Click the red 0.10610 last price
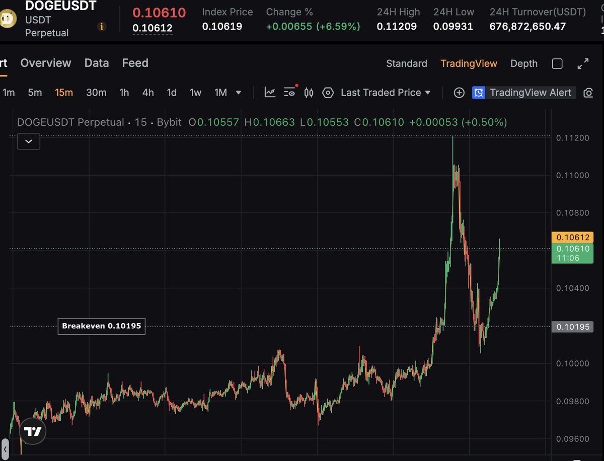The height and width of the screenshot is (461, 604). click(159, 13)
